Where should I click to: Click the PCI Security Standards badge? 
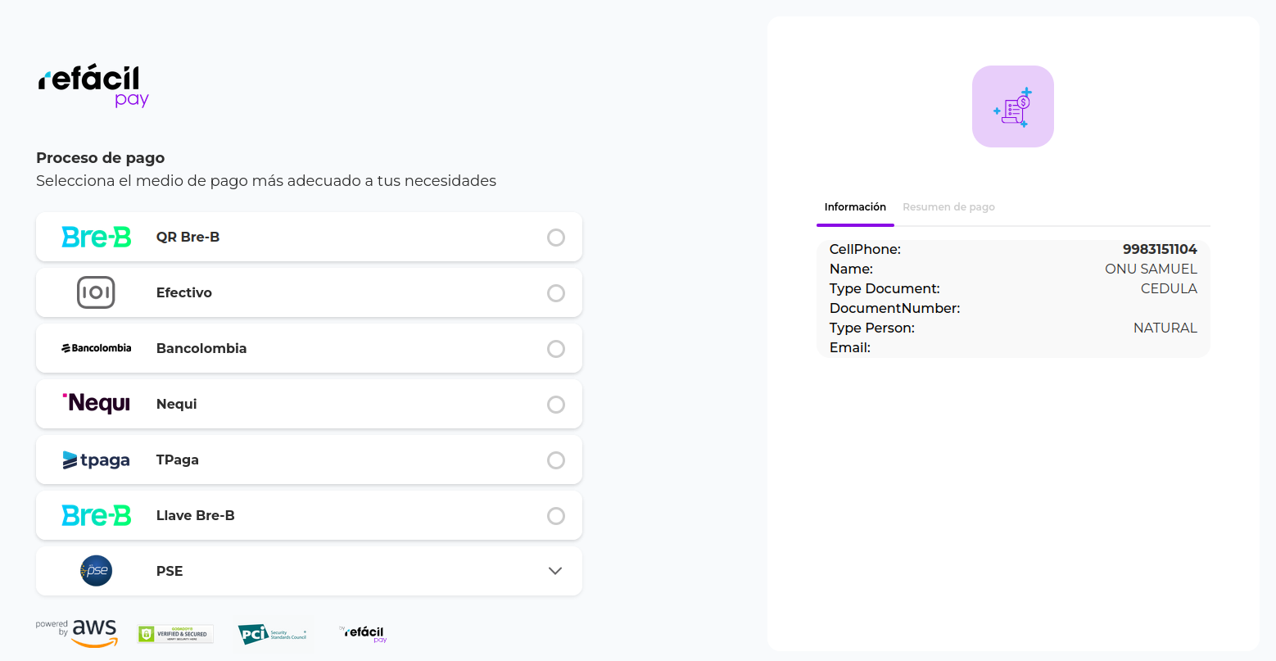[x=272, y=634]
